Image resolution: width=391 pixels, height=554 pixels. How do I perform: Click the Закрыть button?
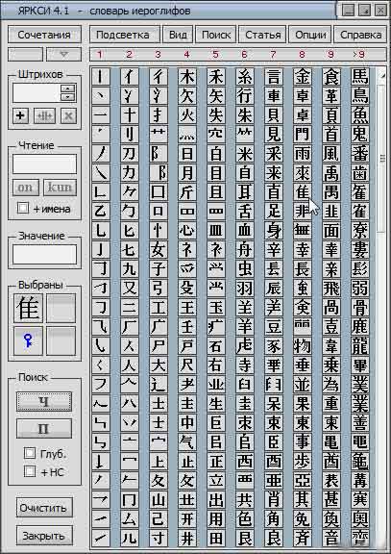[44, 536]
